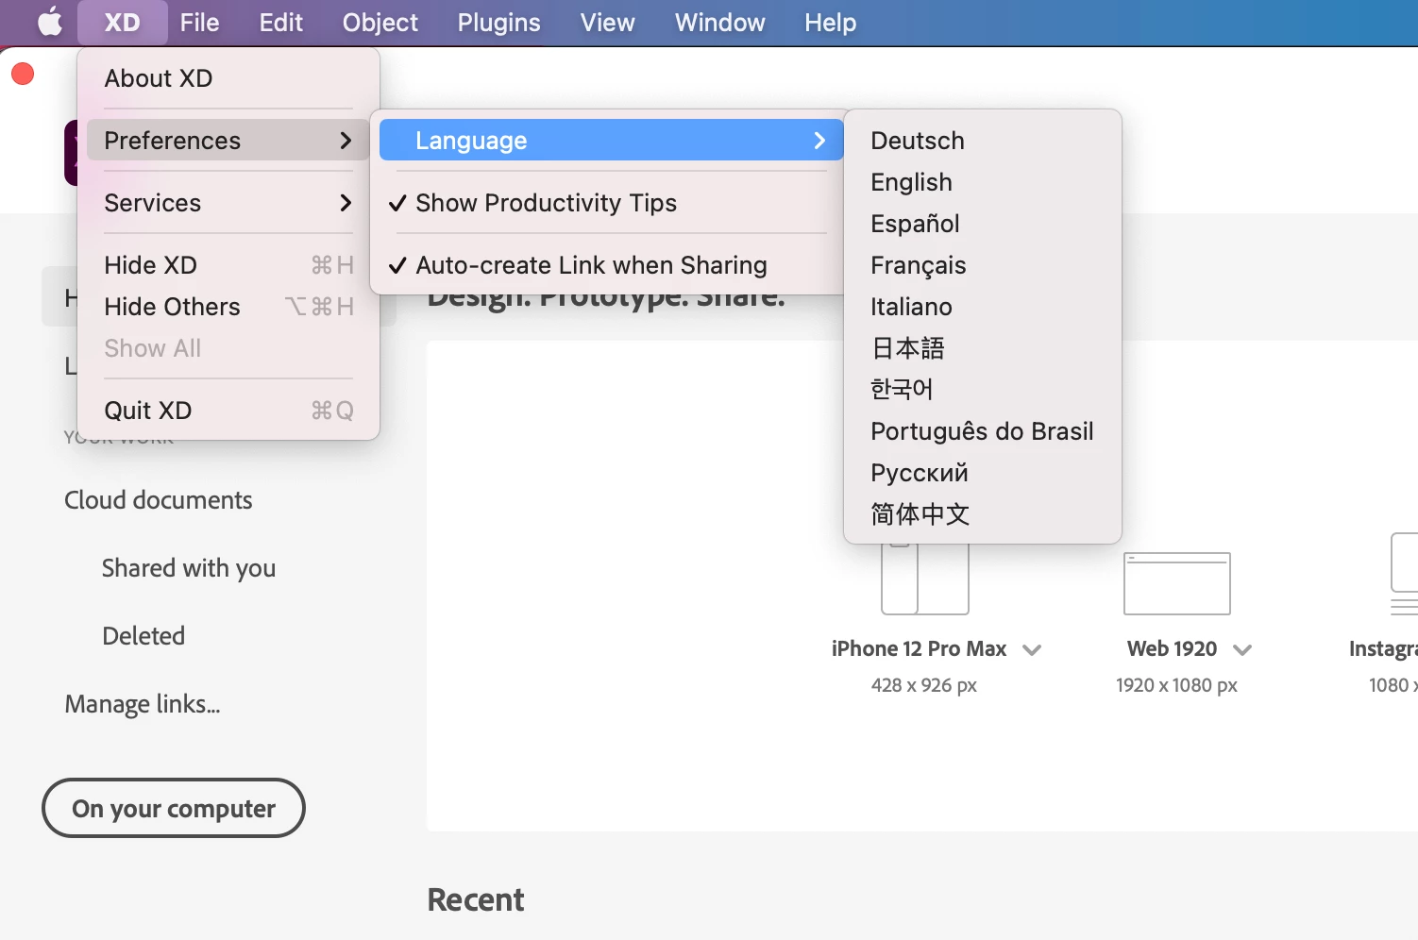Open the View menu
Image resolution: width=1418 pixels, height=940 pixels.
coord(607,22)
